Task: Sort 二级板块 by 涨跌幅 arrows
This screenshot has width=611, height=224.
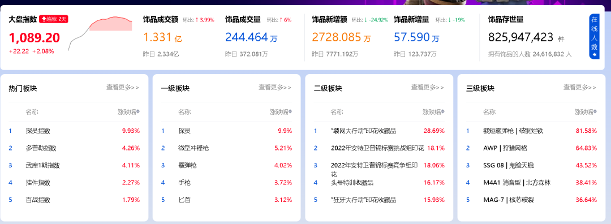Action: click(442, 112)
